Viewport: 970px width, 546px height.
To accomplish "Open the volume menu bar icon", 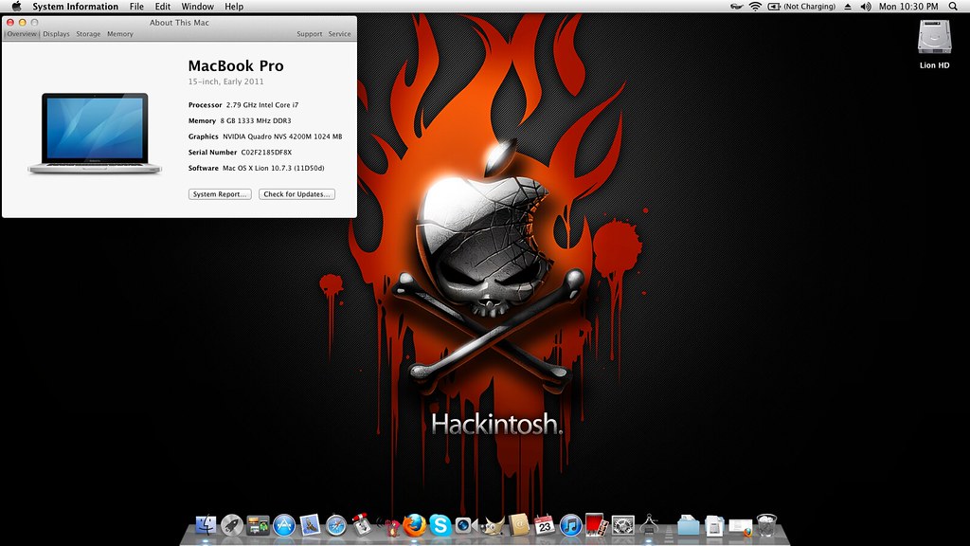I will 866,7.
